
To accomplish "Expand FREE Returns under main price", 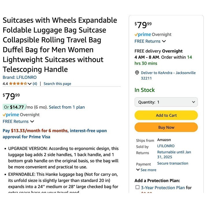I will point(32,122).
